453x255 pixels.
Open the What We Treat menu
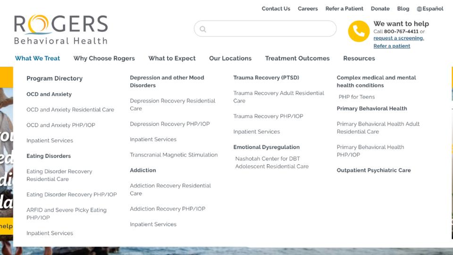tap(37, 58)
